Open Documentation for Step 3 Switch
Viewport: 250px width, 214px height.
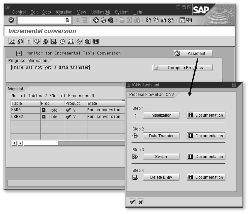[206, 157]
